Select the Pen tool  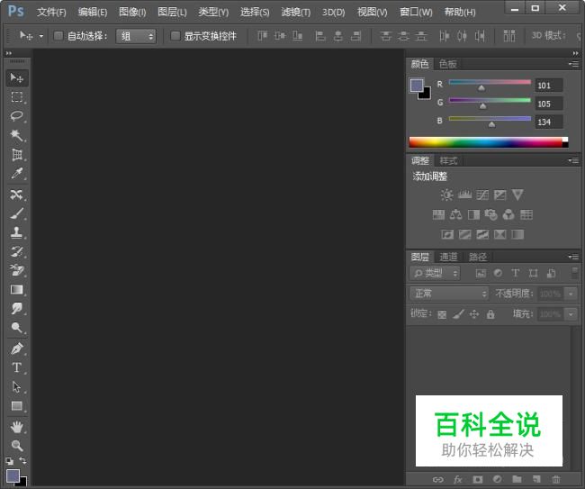pyautogui.click(x=16, y=349)
